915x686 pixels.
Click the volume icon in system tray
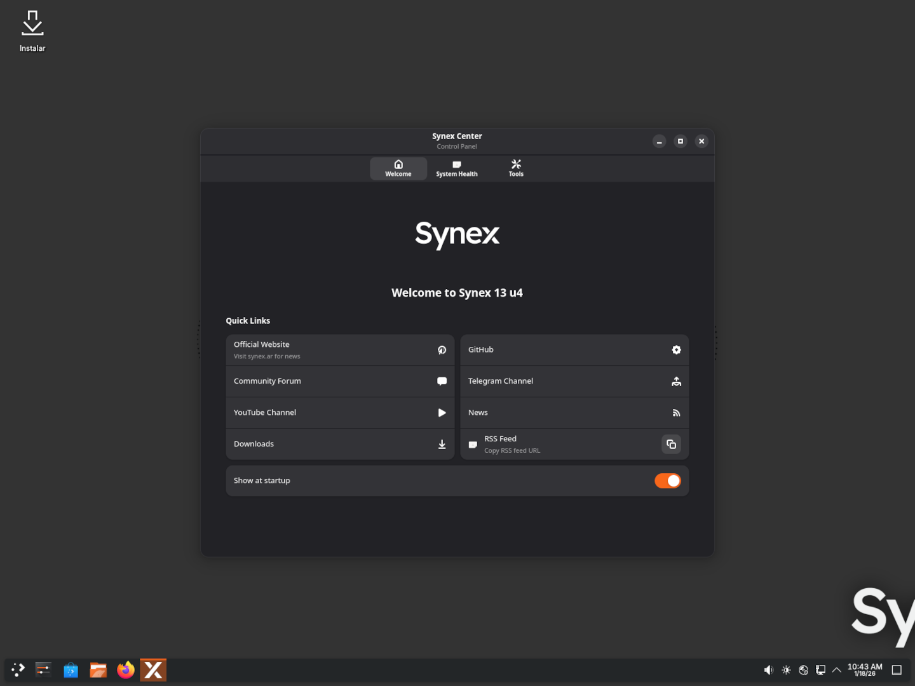[769, 670]
